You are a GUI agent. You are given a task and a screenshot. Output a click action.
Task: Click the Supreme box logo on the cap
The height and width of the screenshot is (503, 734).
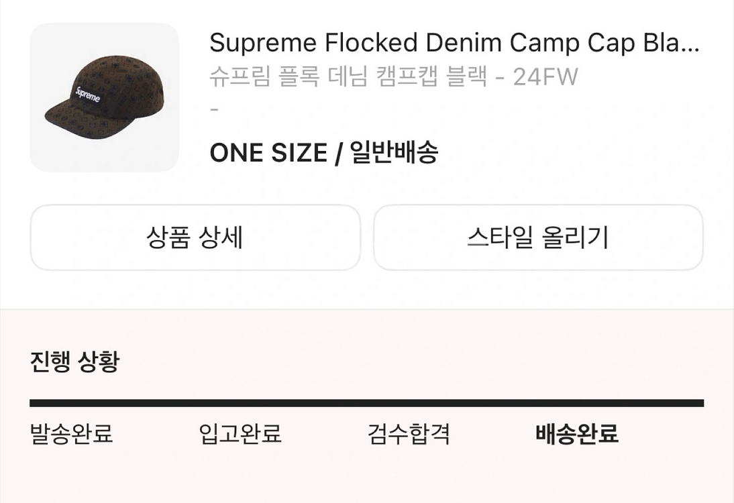[88, 95]
